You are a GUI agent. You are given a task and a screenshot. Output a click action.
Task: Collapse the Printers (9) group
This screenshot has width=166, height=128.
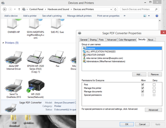click(x=3, y=43)
